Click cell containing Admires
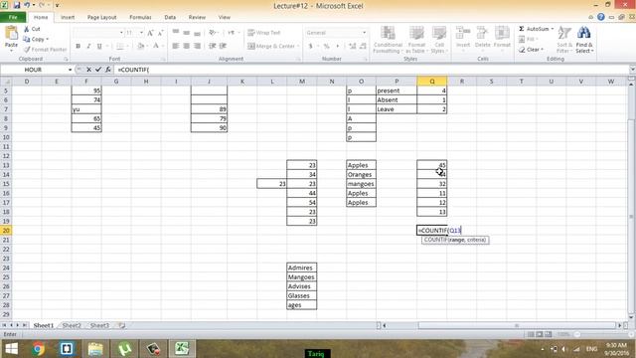This screenshot has width=636, height=358. (302, 268)
